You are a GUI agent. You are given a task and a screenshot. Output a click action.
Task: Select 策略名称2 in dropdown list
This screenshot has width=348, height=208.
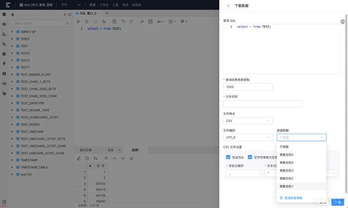[x=301, y=178]
